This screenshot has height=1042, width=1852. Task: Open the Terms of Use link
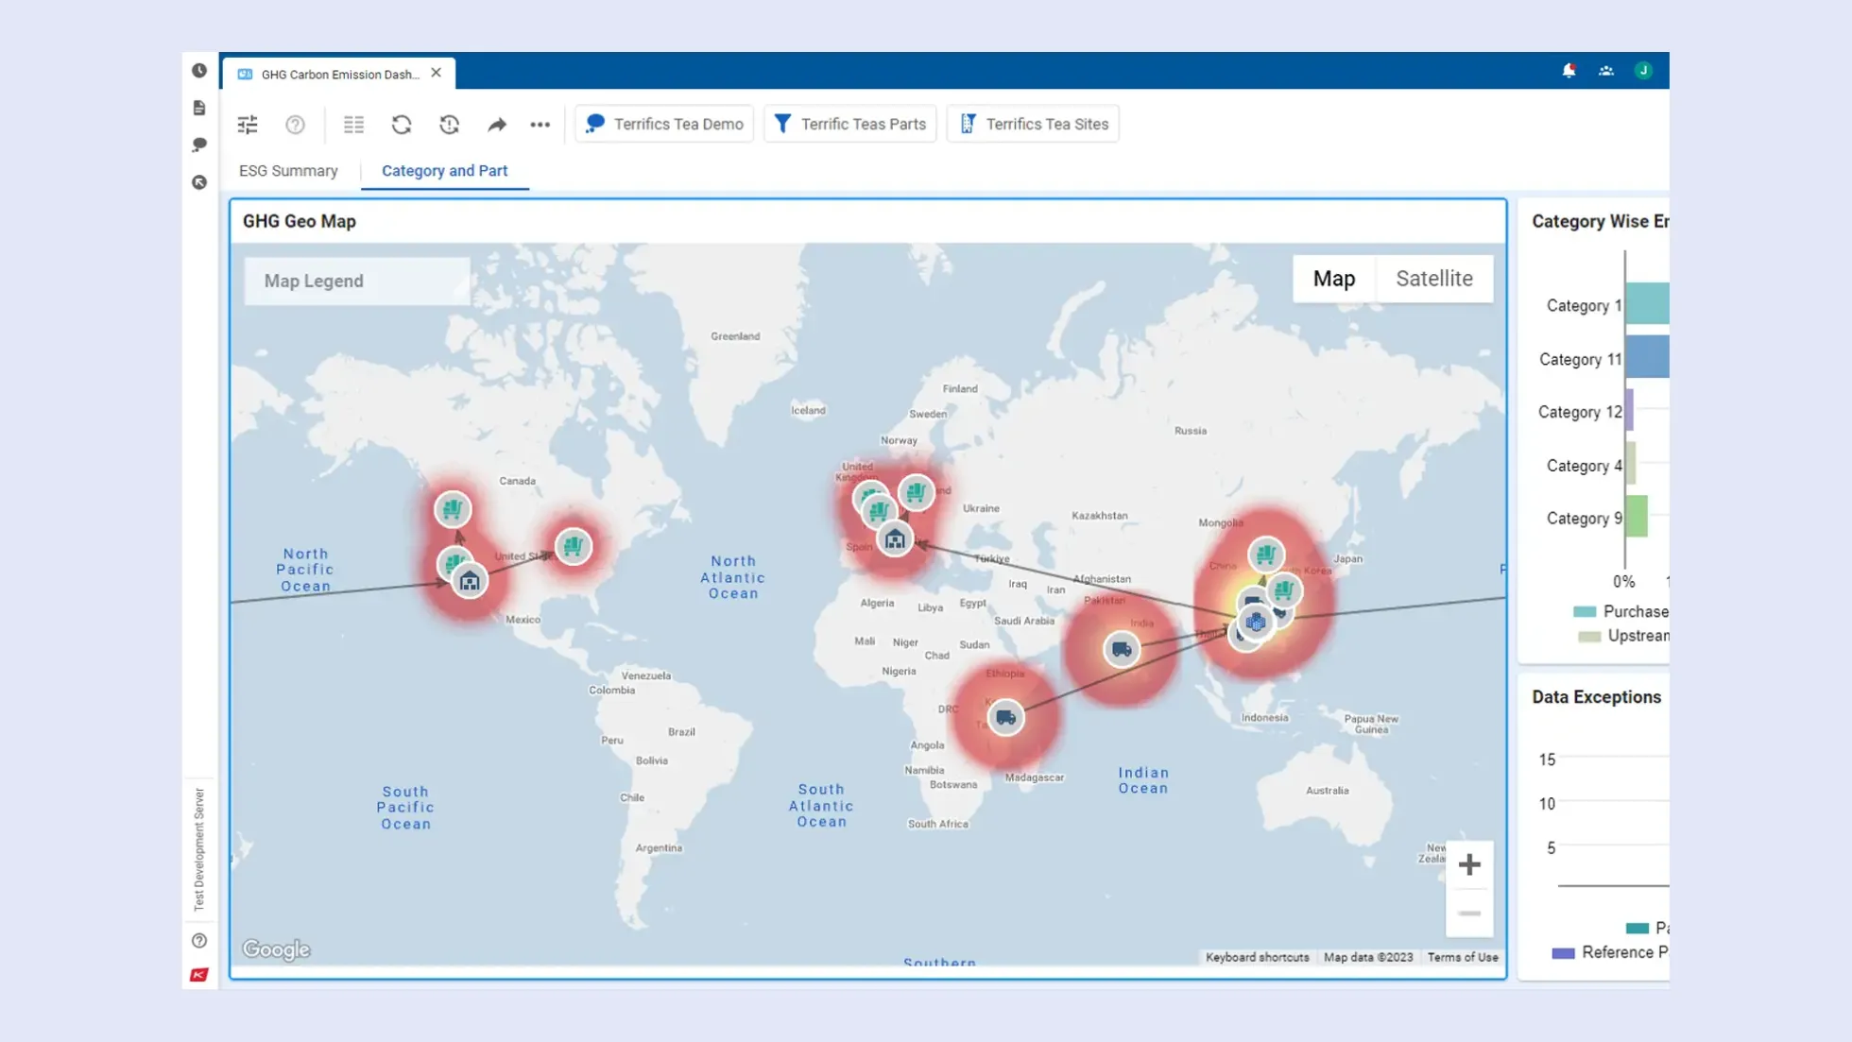point(1462,957)
